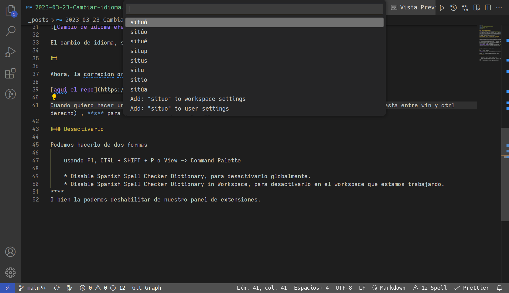Click the 12 Spell status item
The height and width of the screenshot is (293, 509).
(430, 288)
